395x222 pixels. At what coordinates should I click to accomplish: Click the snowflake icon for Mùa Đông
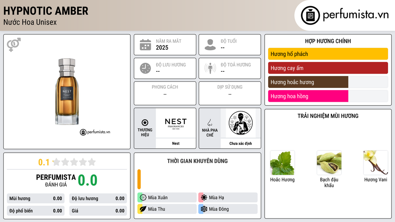pyautogui.click(x=204, y=209)
